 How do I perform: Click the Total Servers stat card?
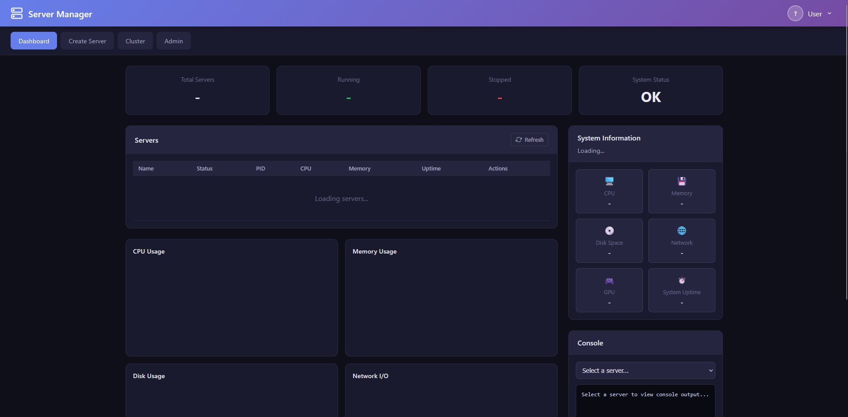198,91
